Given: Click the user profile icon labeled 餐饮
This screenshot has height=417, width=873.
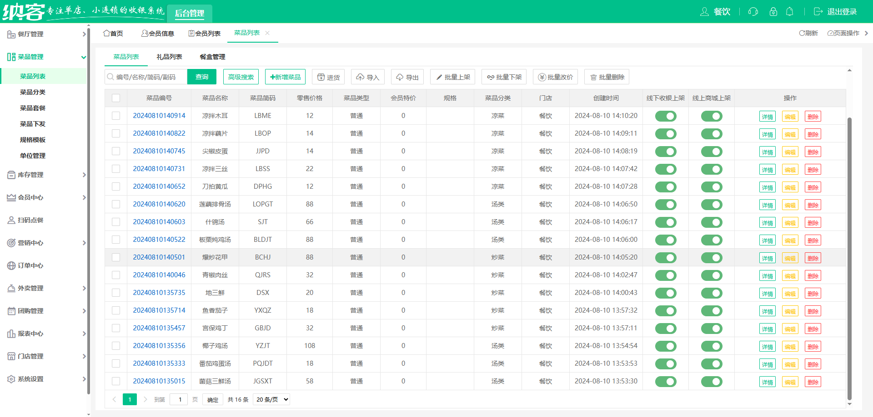Looking at the screenshot, I should 704,12.
